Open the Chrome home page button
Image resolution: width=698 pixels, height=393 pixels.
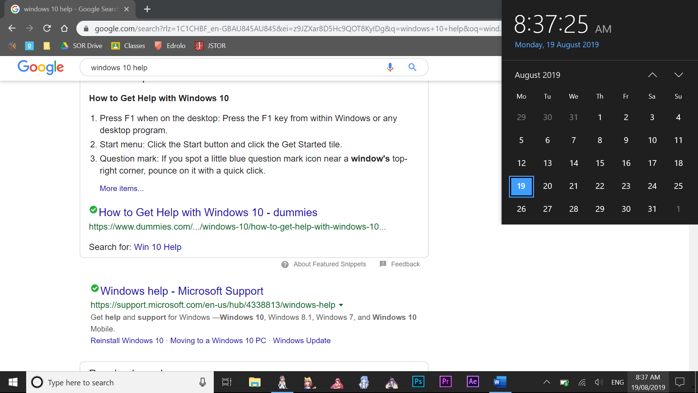64,28
